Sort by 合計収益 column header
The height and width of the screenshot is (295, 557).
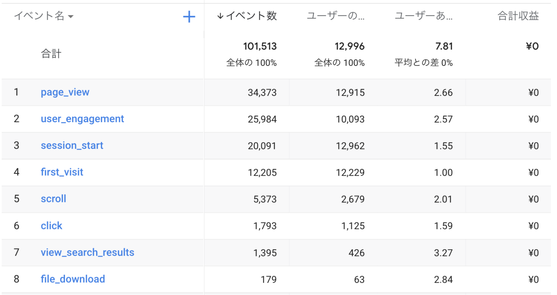pos(518,16)
